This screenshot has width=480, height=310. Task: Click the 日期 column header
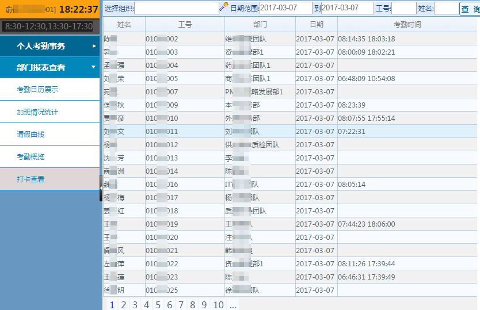[x=317, y=25]
